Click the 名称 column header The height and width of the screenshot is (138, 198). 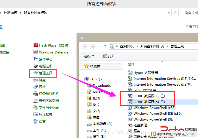pos(131,64)
